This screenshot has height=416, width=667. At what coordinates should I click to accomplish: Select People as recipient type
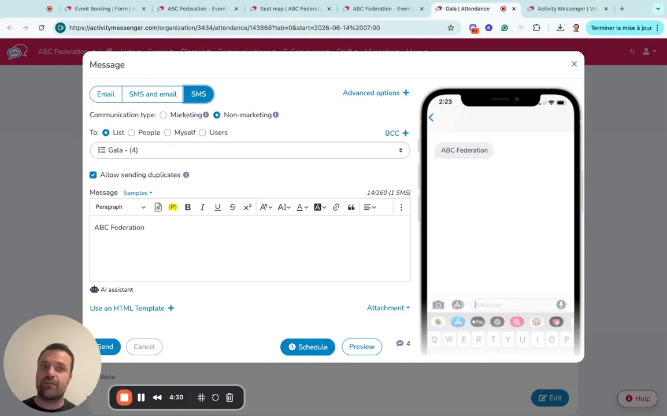(x=131, y=133)
